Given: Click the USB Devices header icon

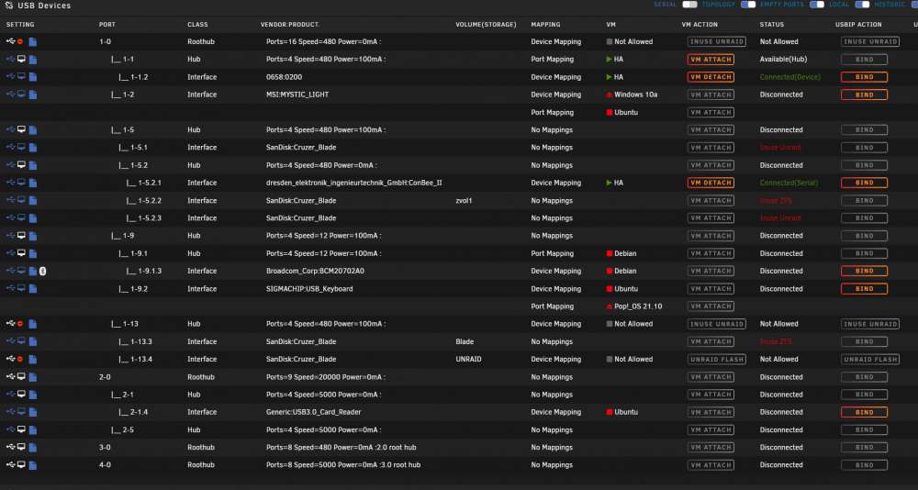Looking at the screenshot, I should (9, 6).
